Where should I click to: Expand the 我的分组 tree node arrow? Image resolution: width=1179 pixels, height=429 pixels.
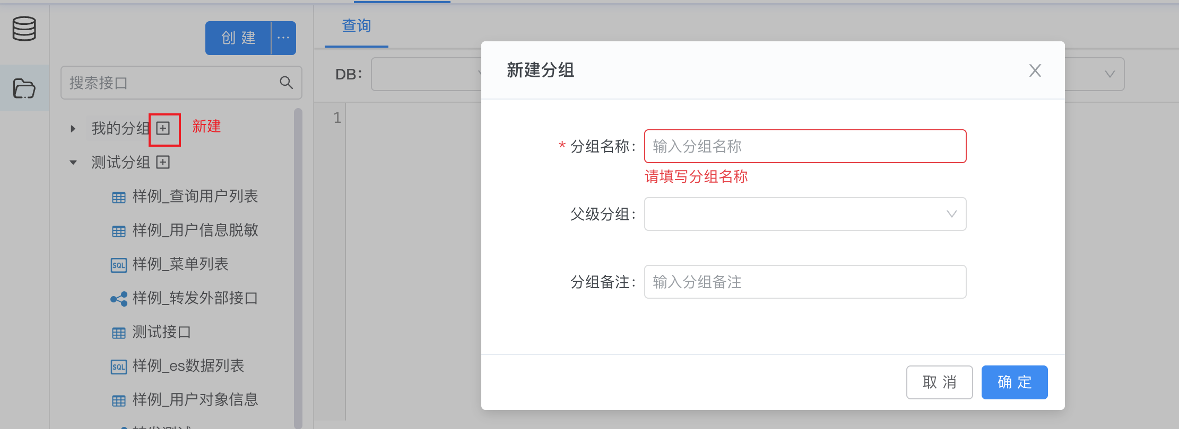73,129
